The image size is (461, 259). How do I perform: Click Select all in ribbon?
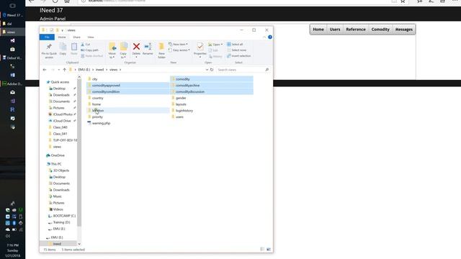pyautogui.click(x=235, y=45)
